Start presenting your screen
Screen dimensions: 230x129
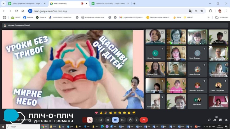pos(123,120)
